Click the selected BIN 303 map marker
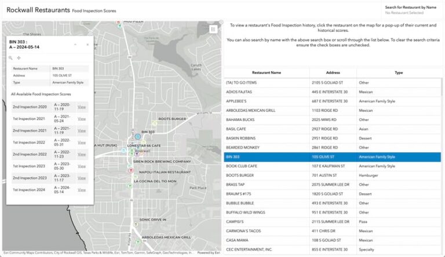Screen dimensions: 445x257 (138, 137)
